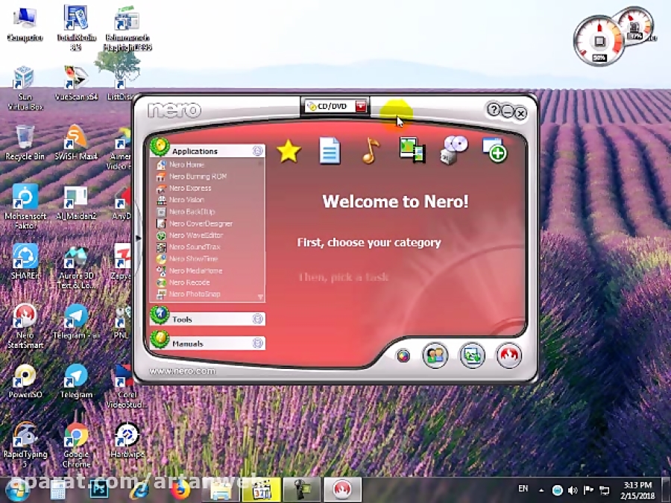Click the Photoshop taskbar icon
The height and width of the screenshot is (503, 671).
[99, 490]
